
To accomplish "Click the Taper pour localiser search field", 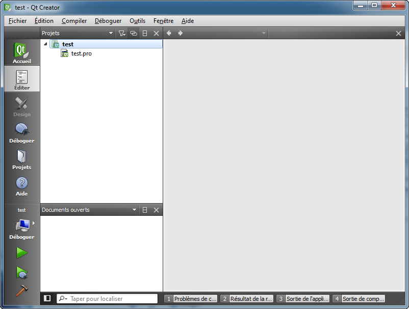I will coord(107,298).
